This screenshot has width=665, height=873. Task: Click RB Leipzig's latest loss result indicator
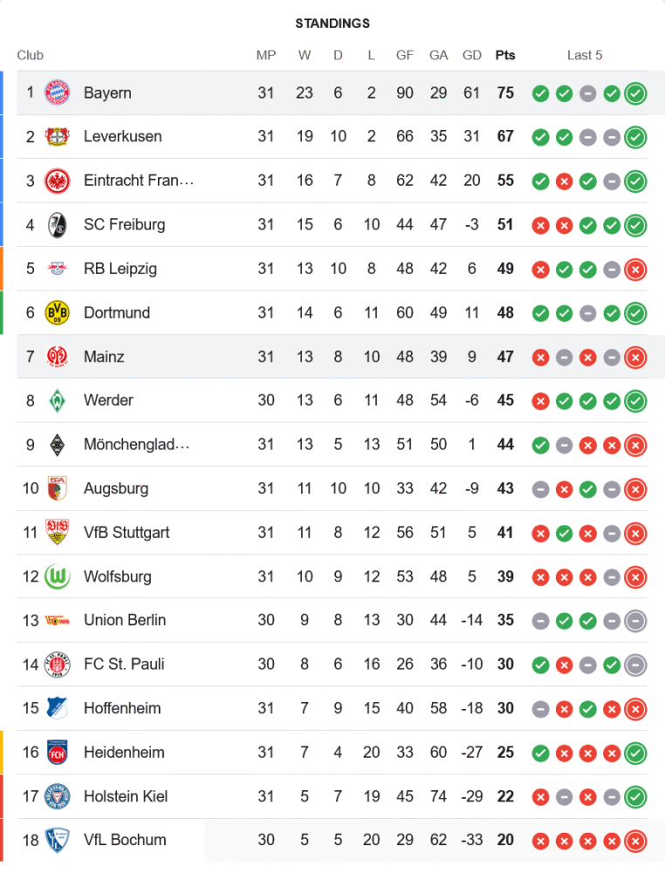tap(635, 269)
